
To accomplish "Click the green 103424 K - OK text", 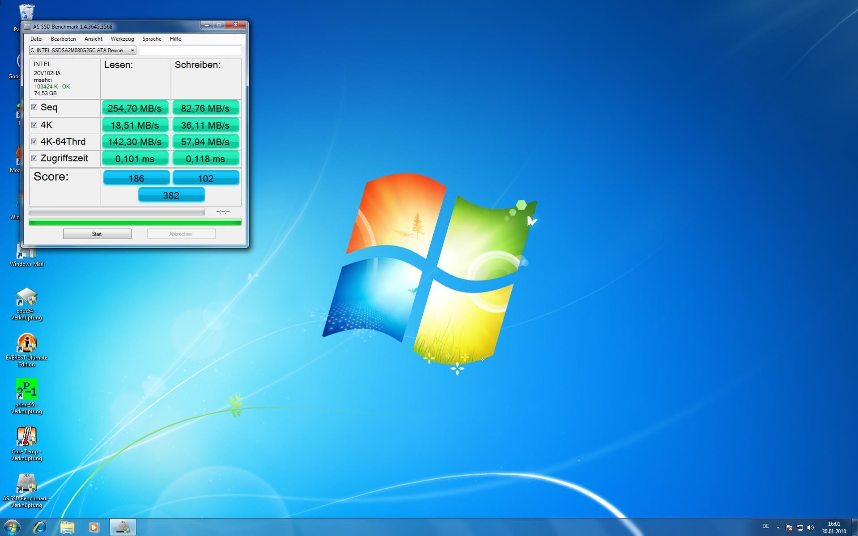I will pos(52,87).
